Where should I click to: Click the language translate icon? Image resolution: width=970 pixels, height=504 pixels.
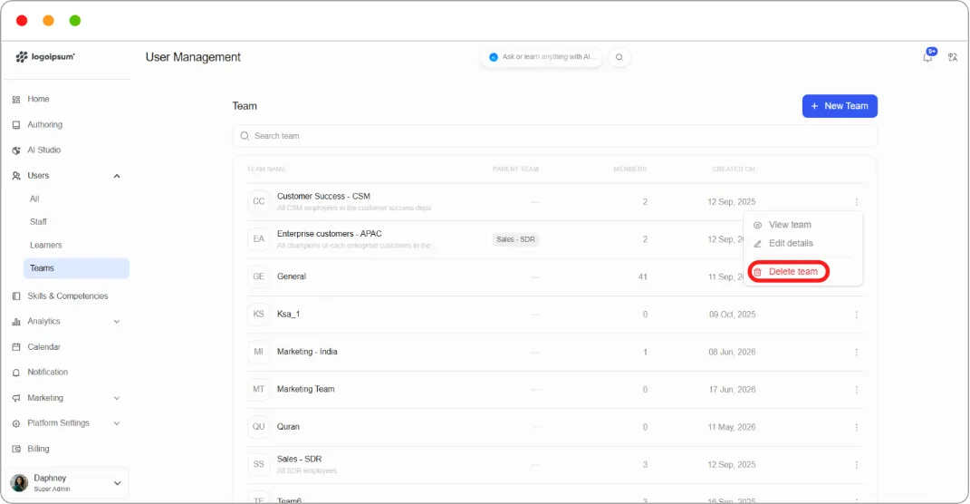tap(953, 57)
